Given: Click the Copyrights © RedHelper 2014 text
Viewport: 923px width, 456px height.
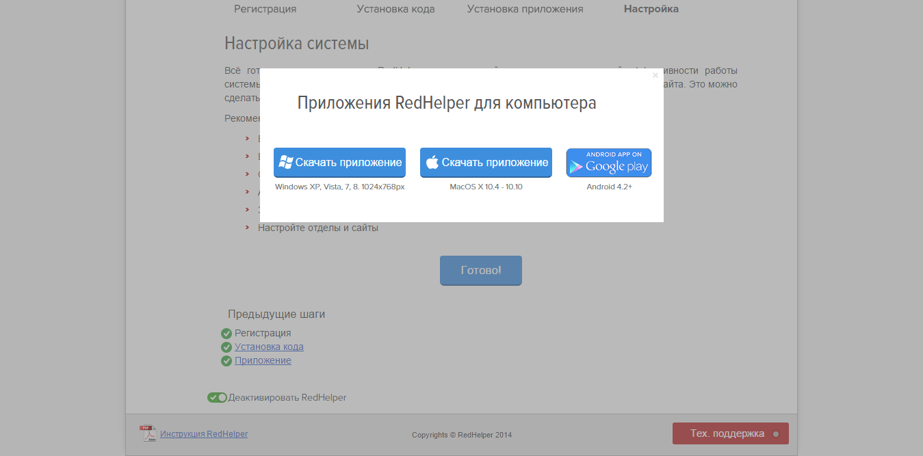Looking at the screenshot, I should click(462, 435).
